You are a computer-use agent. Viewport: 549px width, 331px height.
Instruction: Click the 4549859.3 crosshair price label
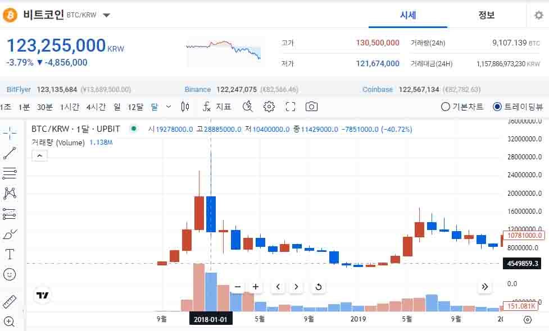pyautogui.click(x=522, y=264)
